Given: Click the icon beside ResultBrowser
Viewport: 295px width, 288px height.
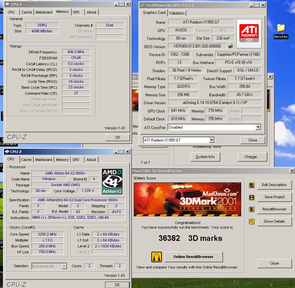Looking at the screenshot, I should click(251, 209).
